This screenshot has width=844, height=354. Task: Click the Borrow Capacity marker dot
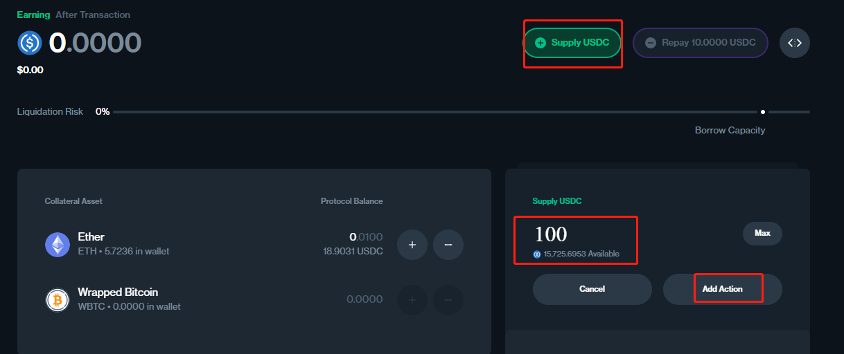(x=762, y=112)
